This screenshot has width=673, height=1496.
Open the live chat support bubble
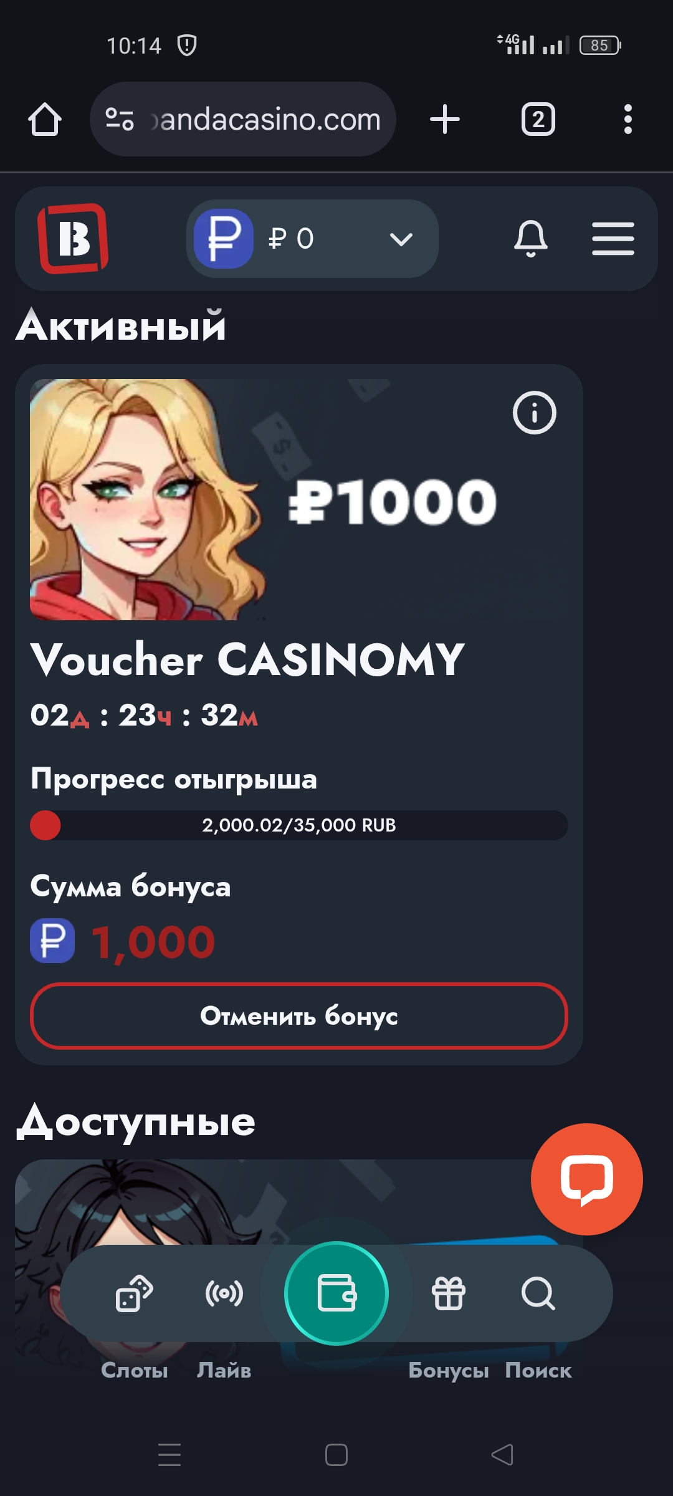coord(586,1179)
